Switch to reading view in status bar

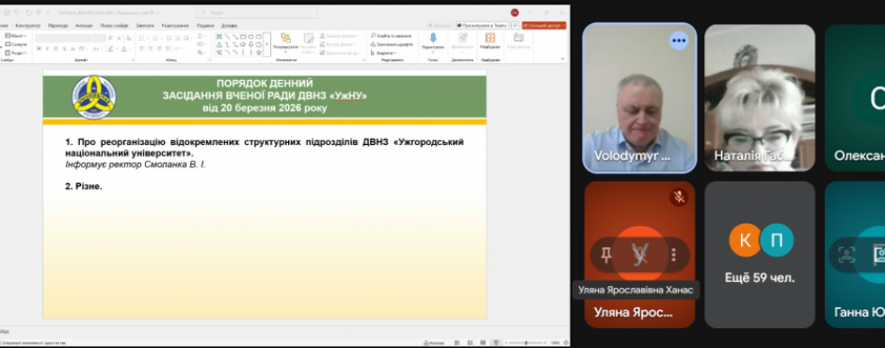point(483,343)
